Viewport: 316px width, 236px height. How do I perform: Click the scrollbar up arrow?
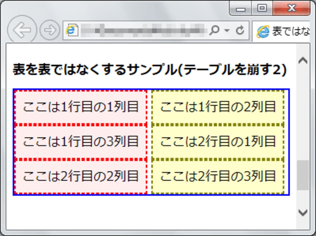point(303,61)
